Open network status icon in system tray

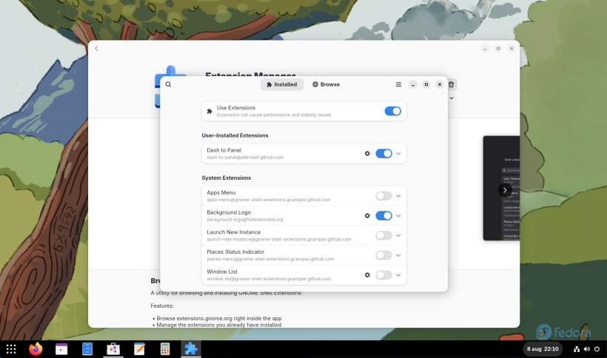(x=577, y=349)
